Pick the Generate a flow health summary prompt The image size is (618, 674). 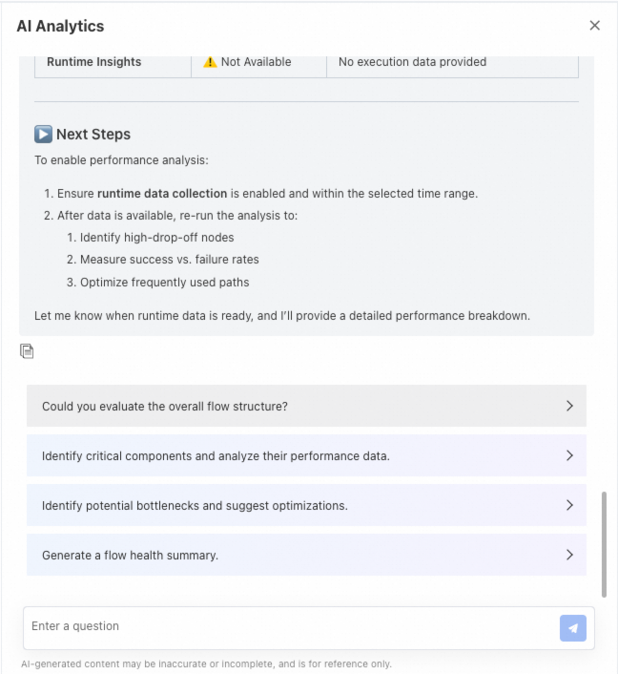pos(130,555)
